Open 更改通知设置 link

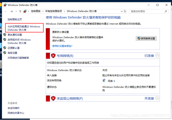coord(15,35)
